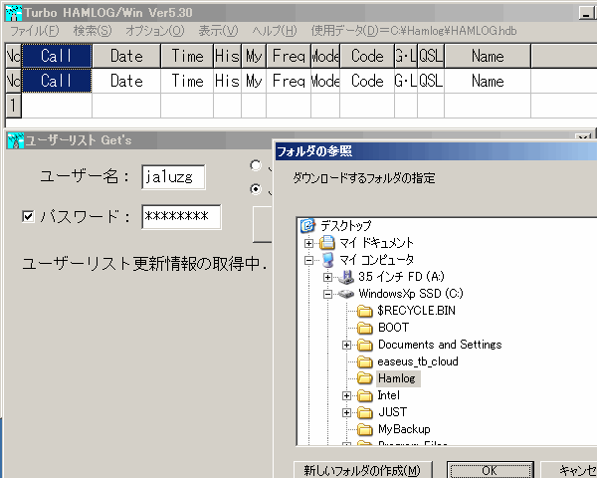
Task: Select the BOOT folder name
Action: coord(393,328)
